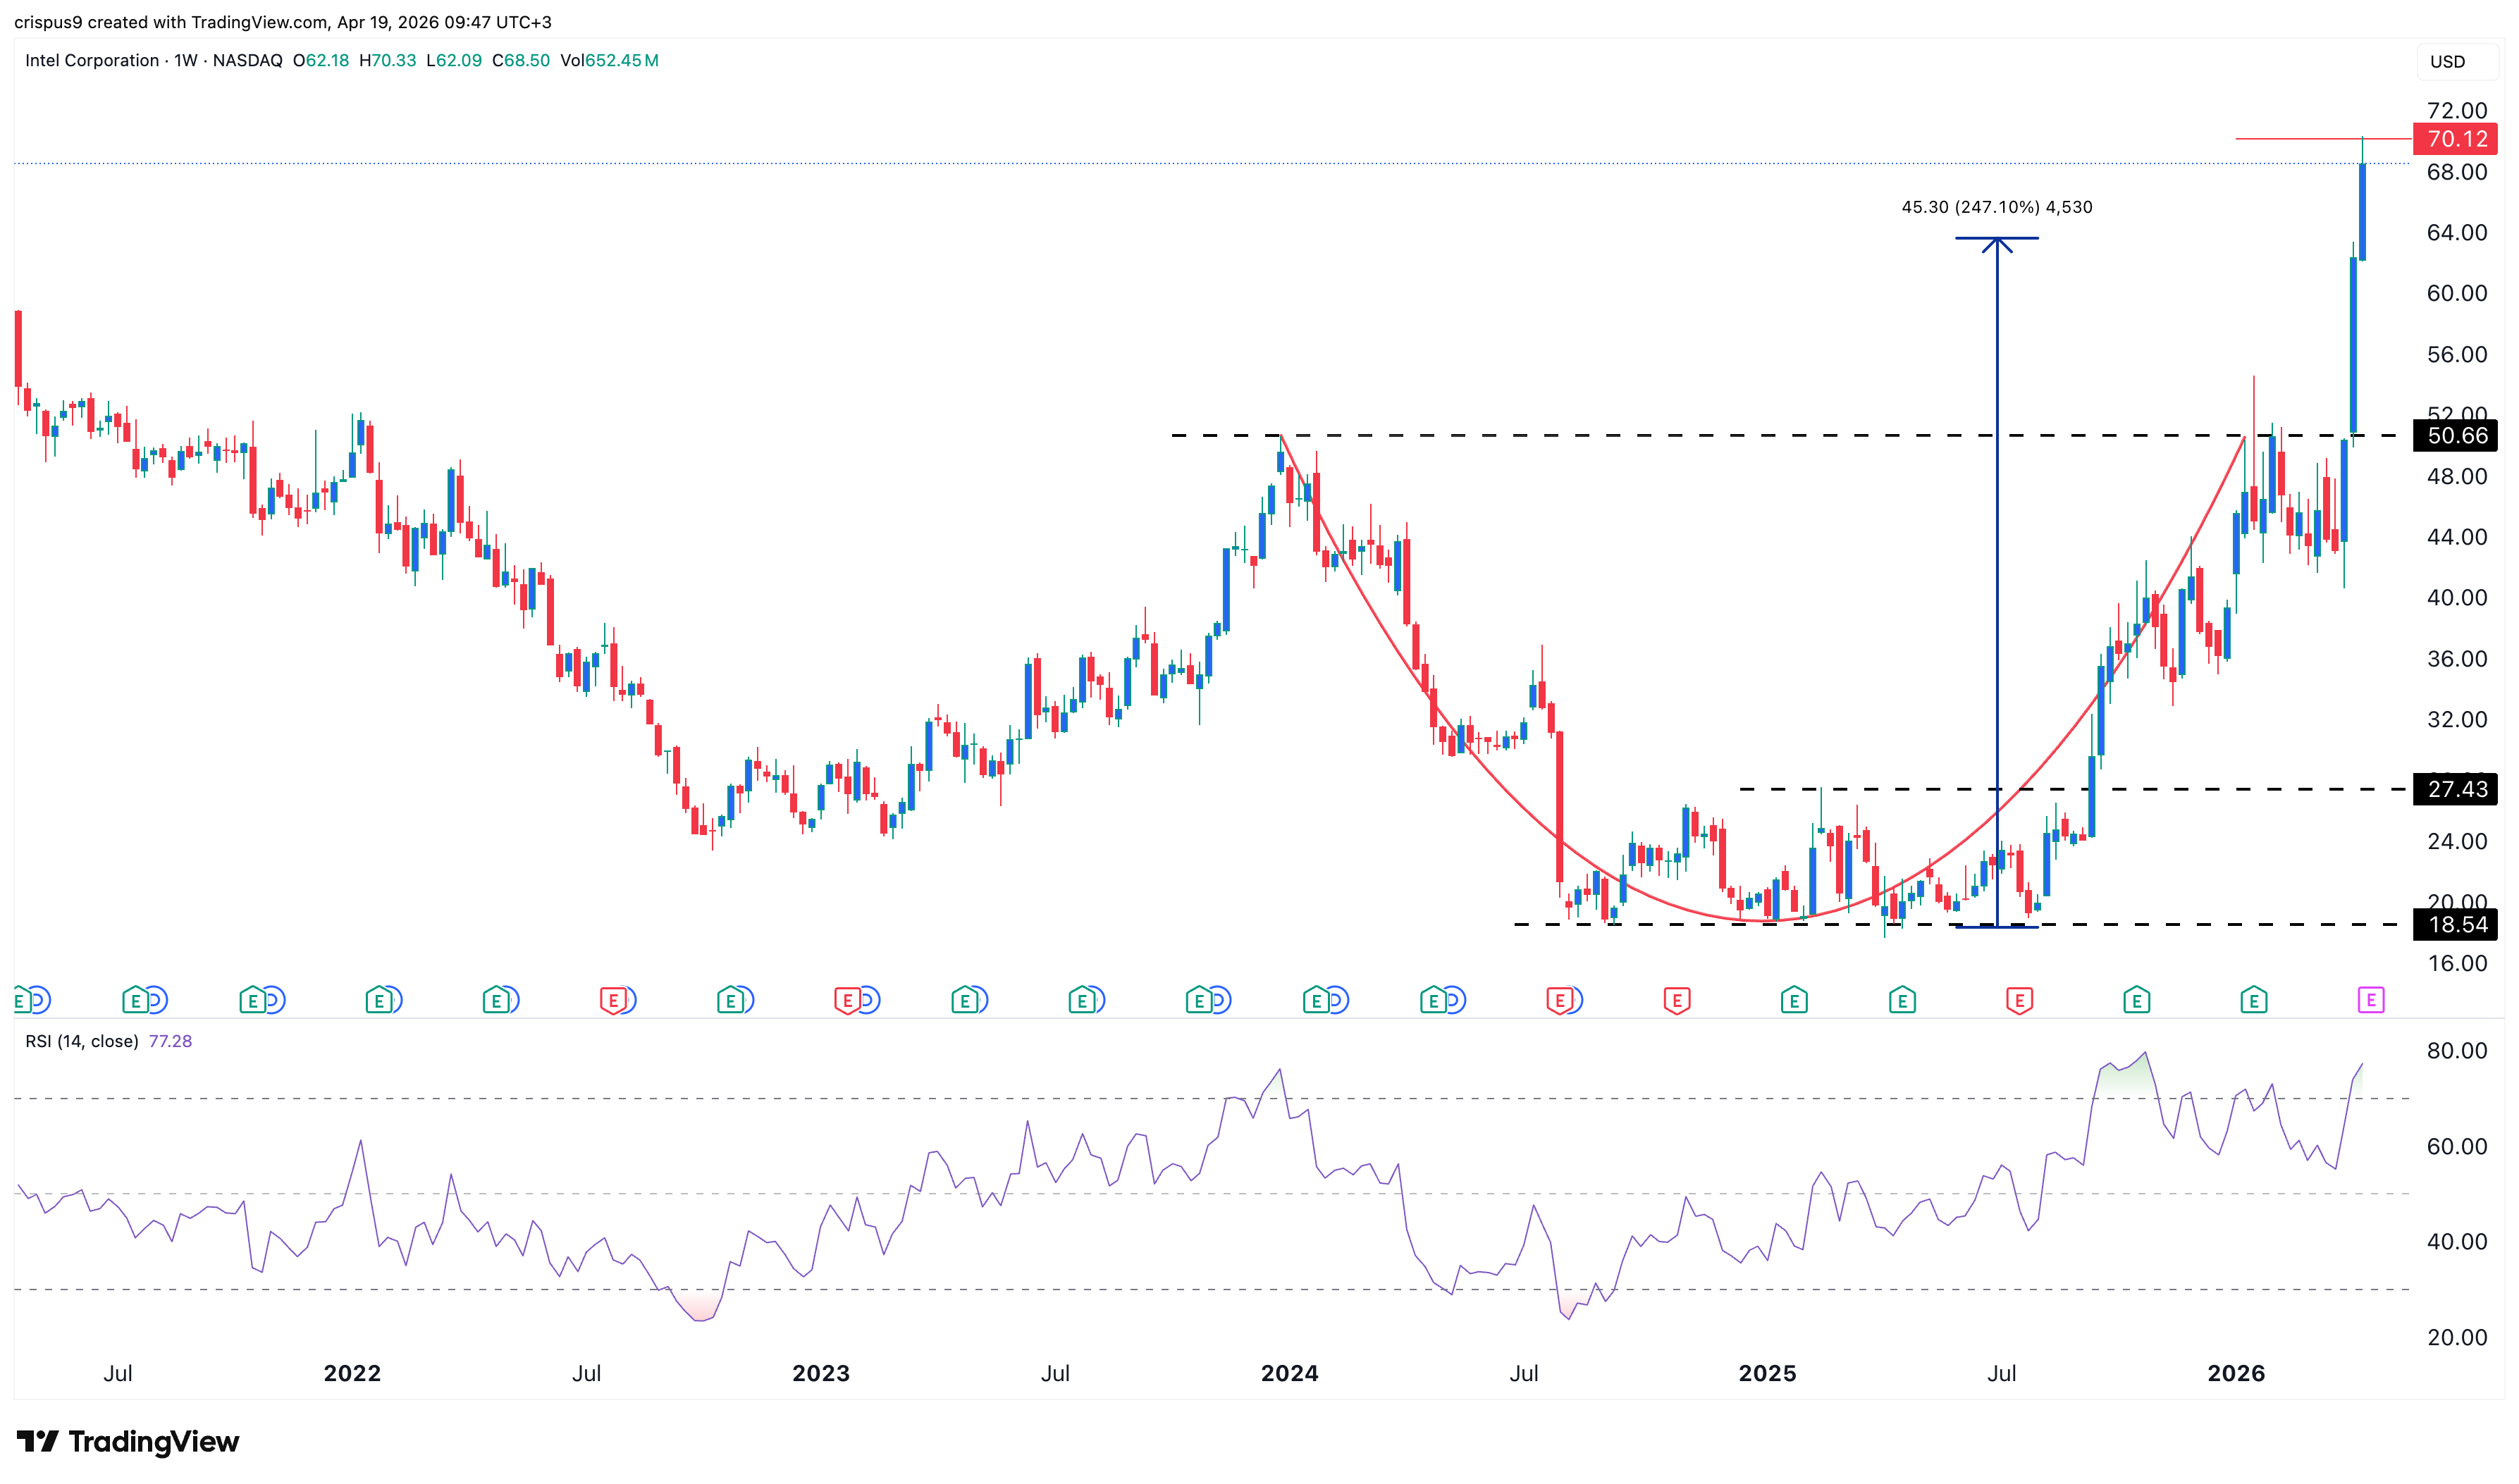This screenshot has height=1484, width=2519.
Task: Click the RSI (14, close) indicator label
Action: (x=82, y=1041)
